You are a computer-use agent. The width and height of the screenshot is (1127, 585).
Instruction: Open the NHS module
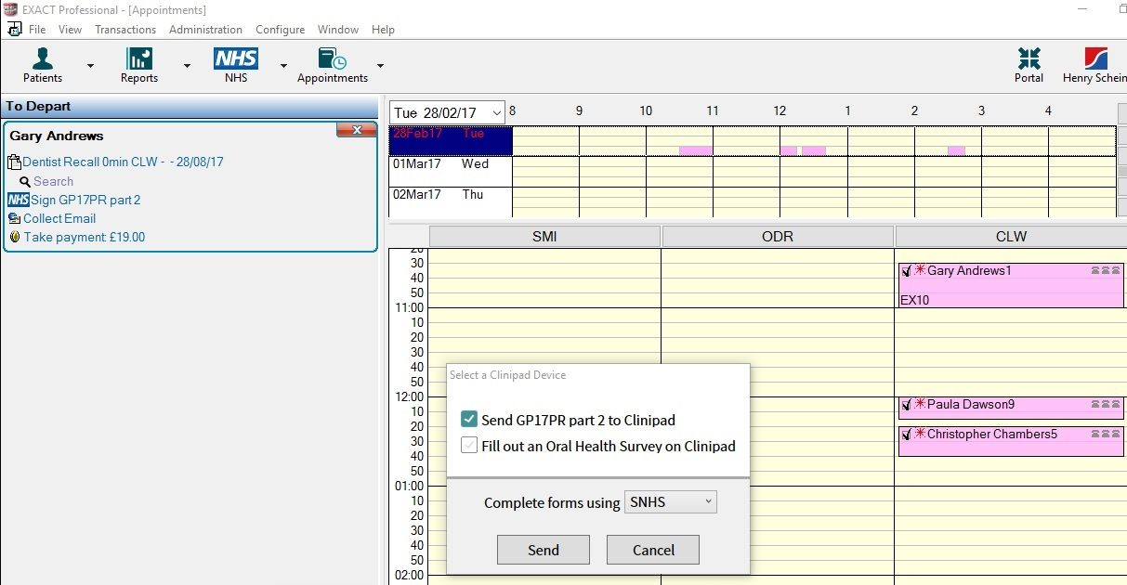[235, 65]
